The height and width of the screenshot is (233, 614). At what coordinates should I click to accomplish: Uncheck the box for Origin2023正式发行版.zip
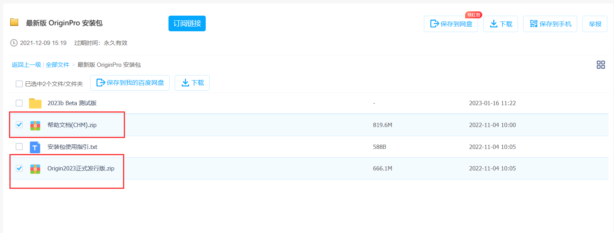(x=19, y=168)
